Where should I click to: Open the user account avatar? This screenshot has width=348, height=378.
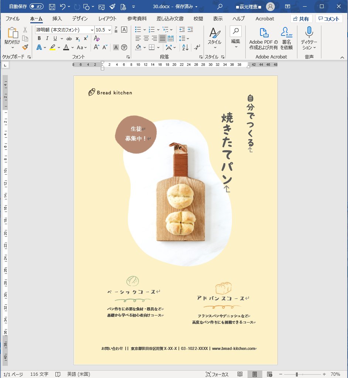pos(270,7)
